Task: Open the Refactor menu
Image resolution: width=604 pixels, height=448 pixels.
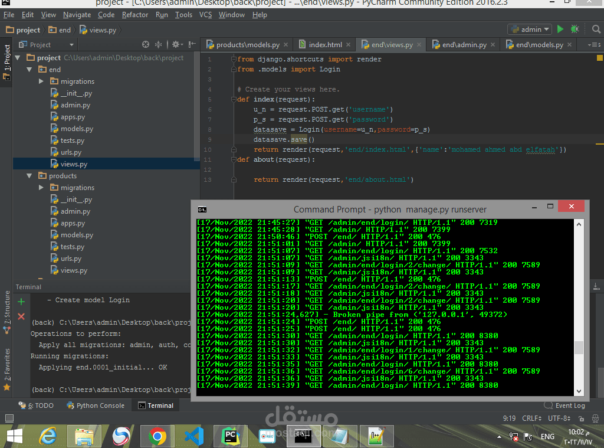Action: click(135, 15)
